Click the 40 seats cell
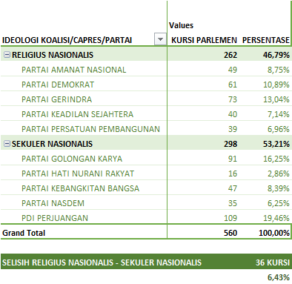 pyautogui.click(x=233, y=114)
